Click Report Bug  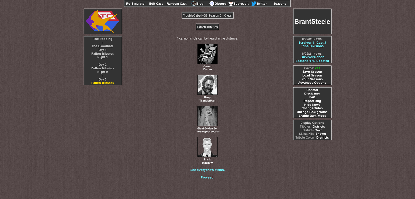pos(312,101)
